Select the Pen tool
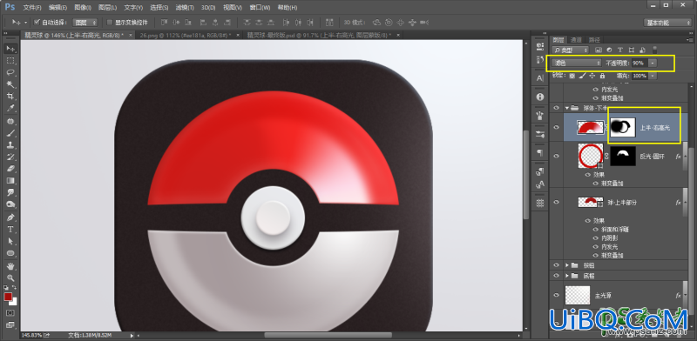 pos(10,217)
